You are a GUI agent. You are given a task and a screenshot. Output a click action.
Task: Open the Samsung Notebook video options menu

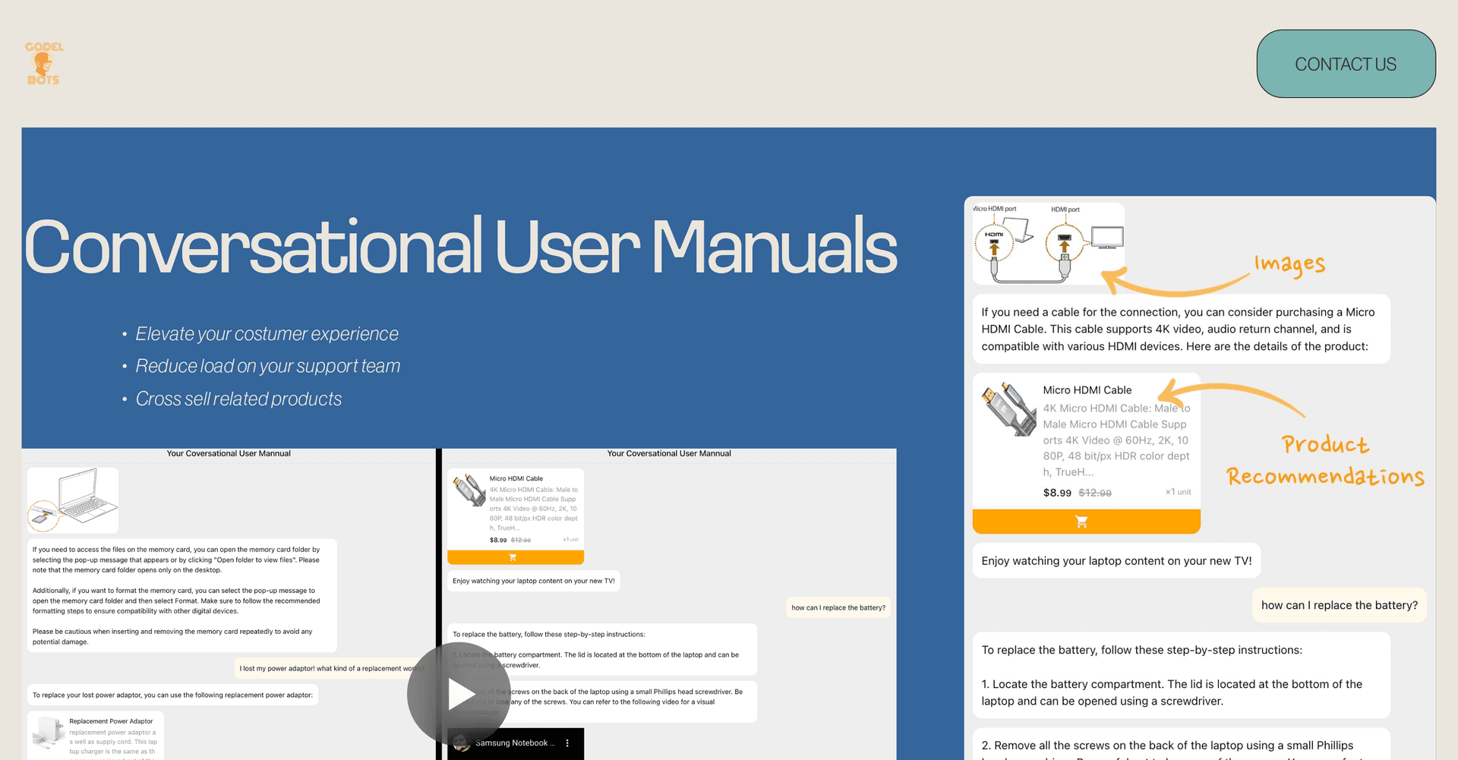(567, 743)
